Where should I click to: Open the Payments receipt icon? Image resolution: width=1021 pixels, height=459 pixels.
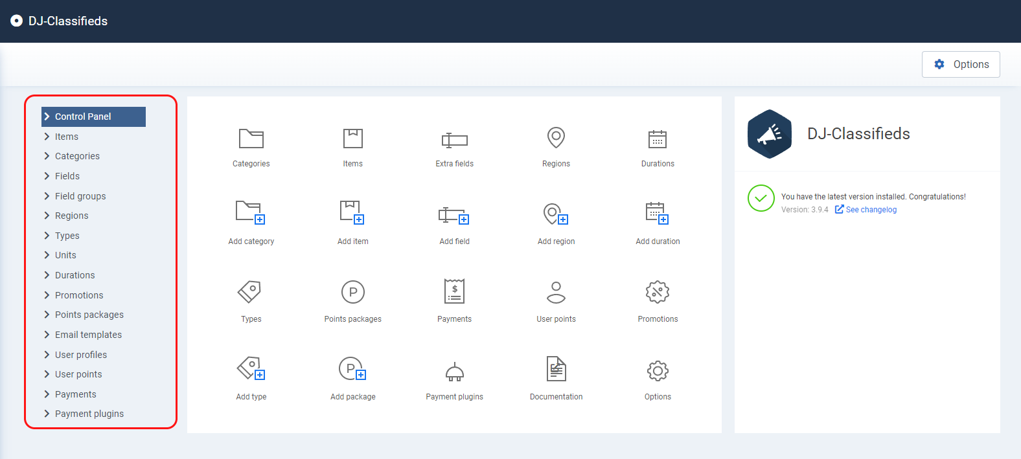point(455,291)
